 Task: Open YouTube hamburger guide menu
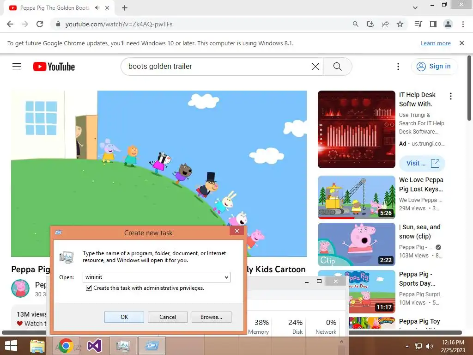[17, 67]
